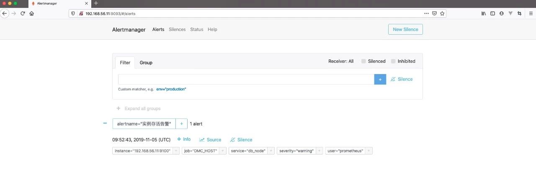Insert the env="production" example matcher
The image size is (536, 193).
tap(171, 89)
